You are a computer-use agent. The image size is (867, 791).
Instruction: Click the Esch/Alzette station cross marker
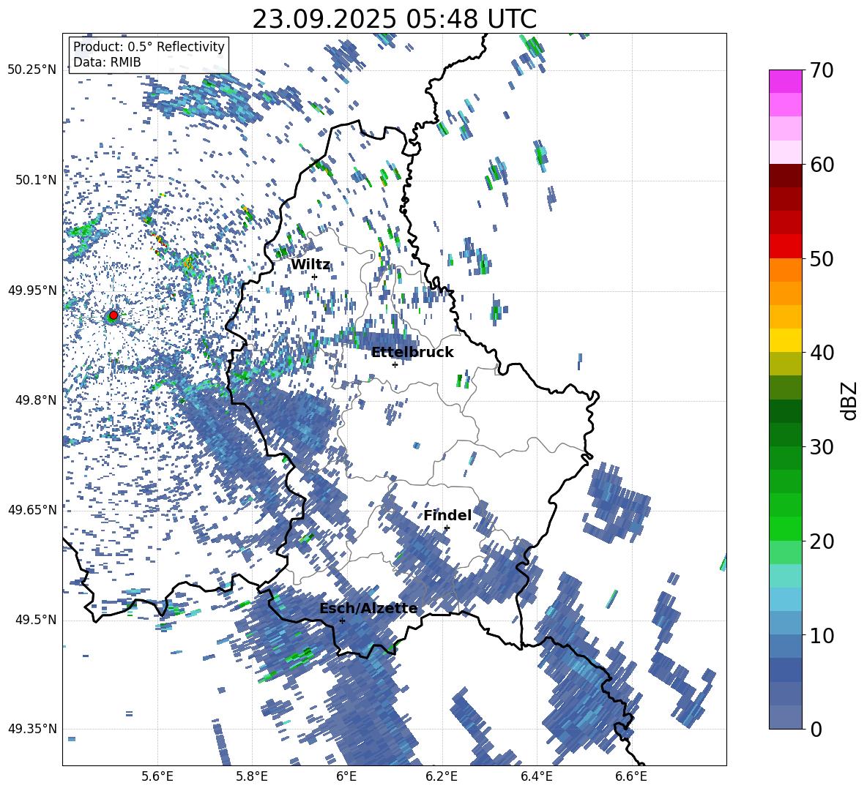click(342, 621)
